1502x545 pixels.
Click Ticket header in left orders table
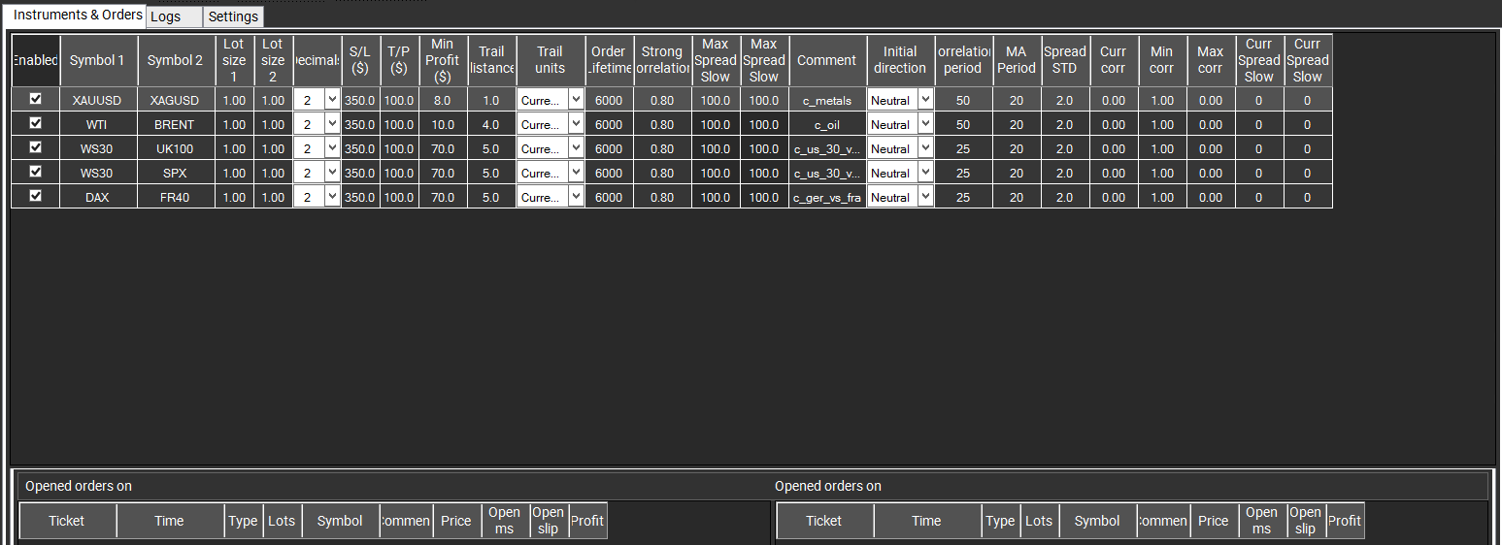(67, 521)
